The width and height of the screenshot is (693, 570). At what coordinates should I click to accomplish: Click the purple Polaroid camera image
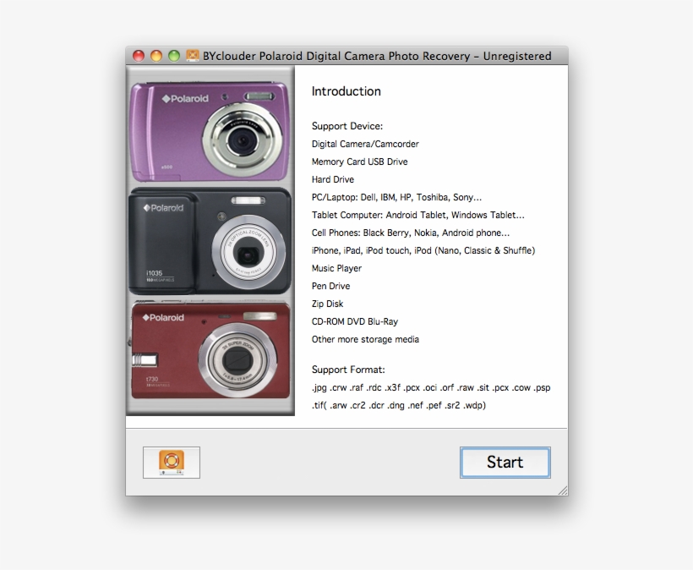pos(210,132)
